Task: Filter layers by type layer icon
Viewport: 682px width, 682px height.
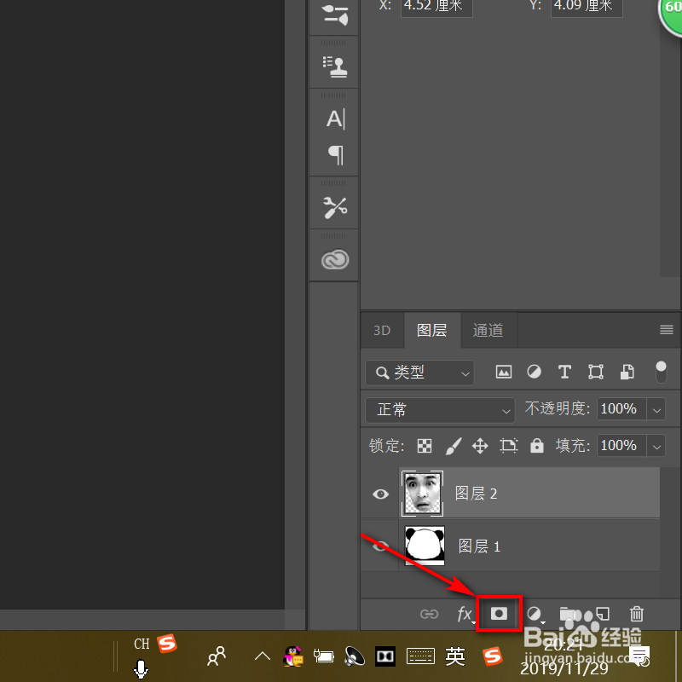Action: pos(564,372)
